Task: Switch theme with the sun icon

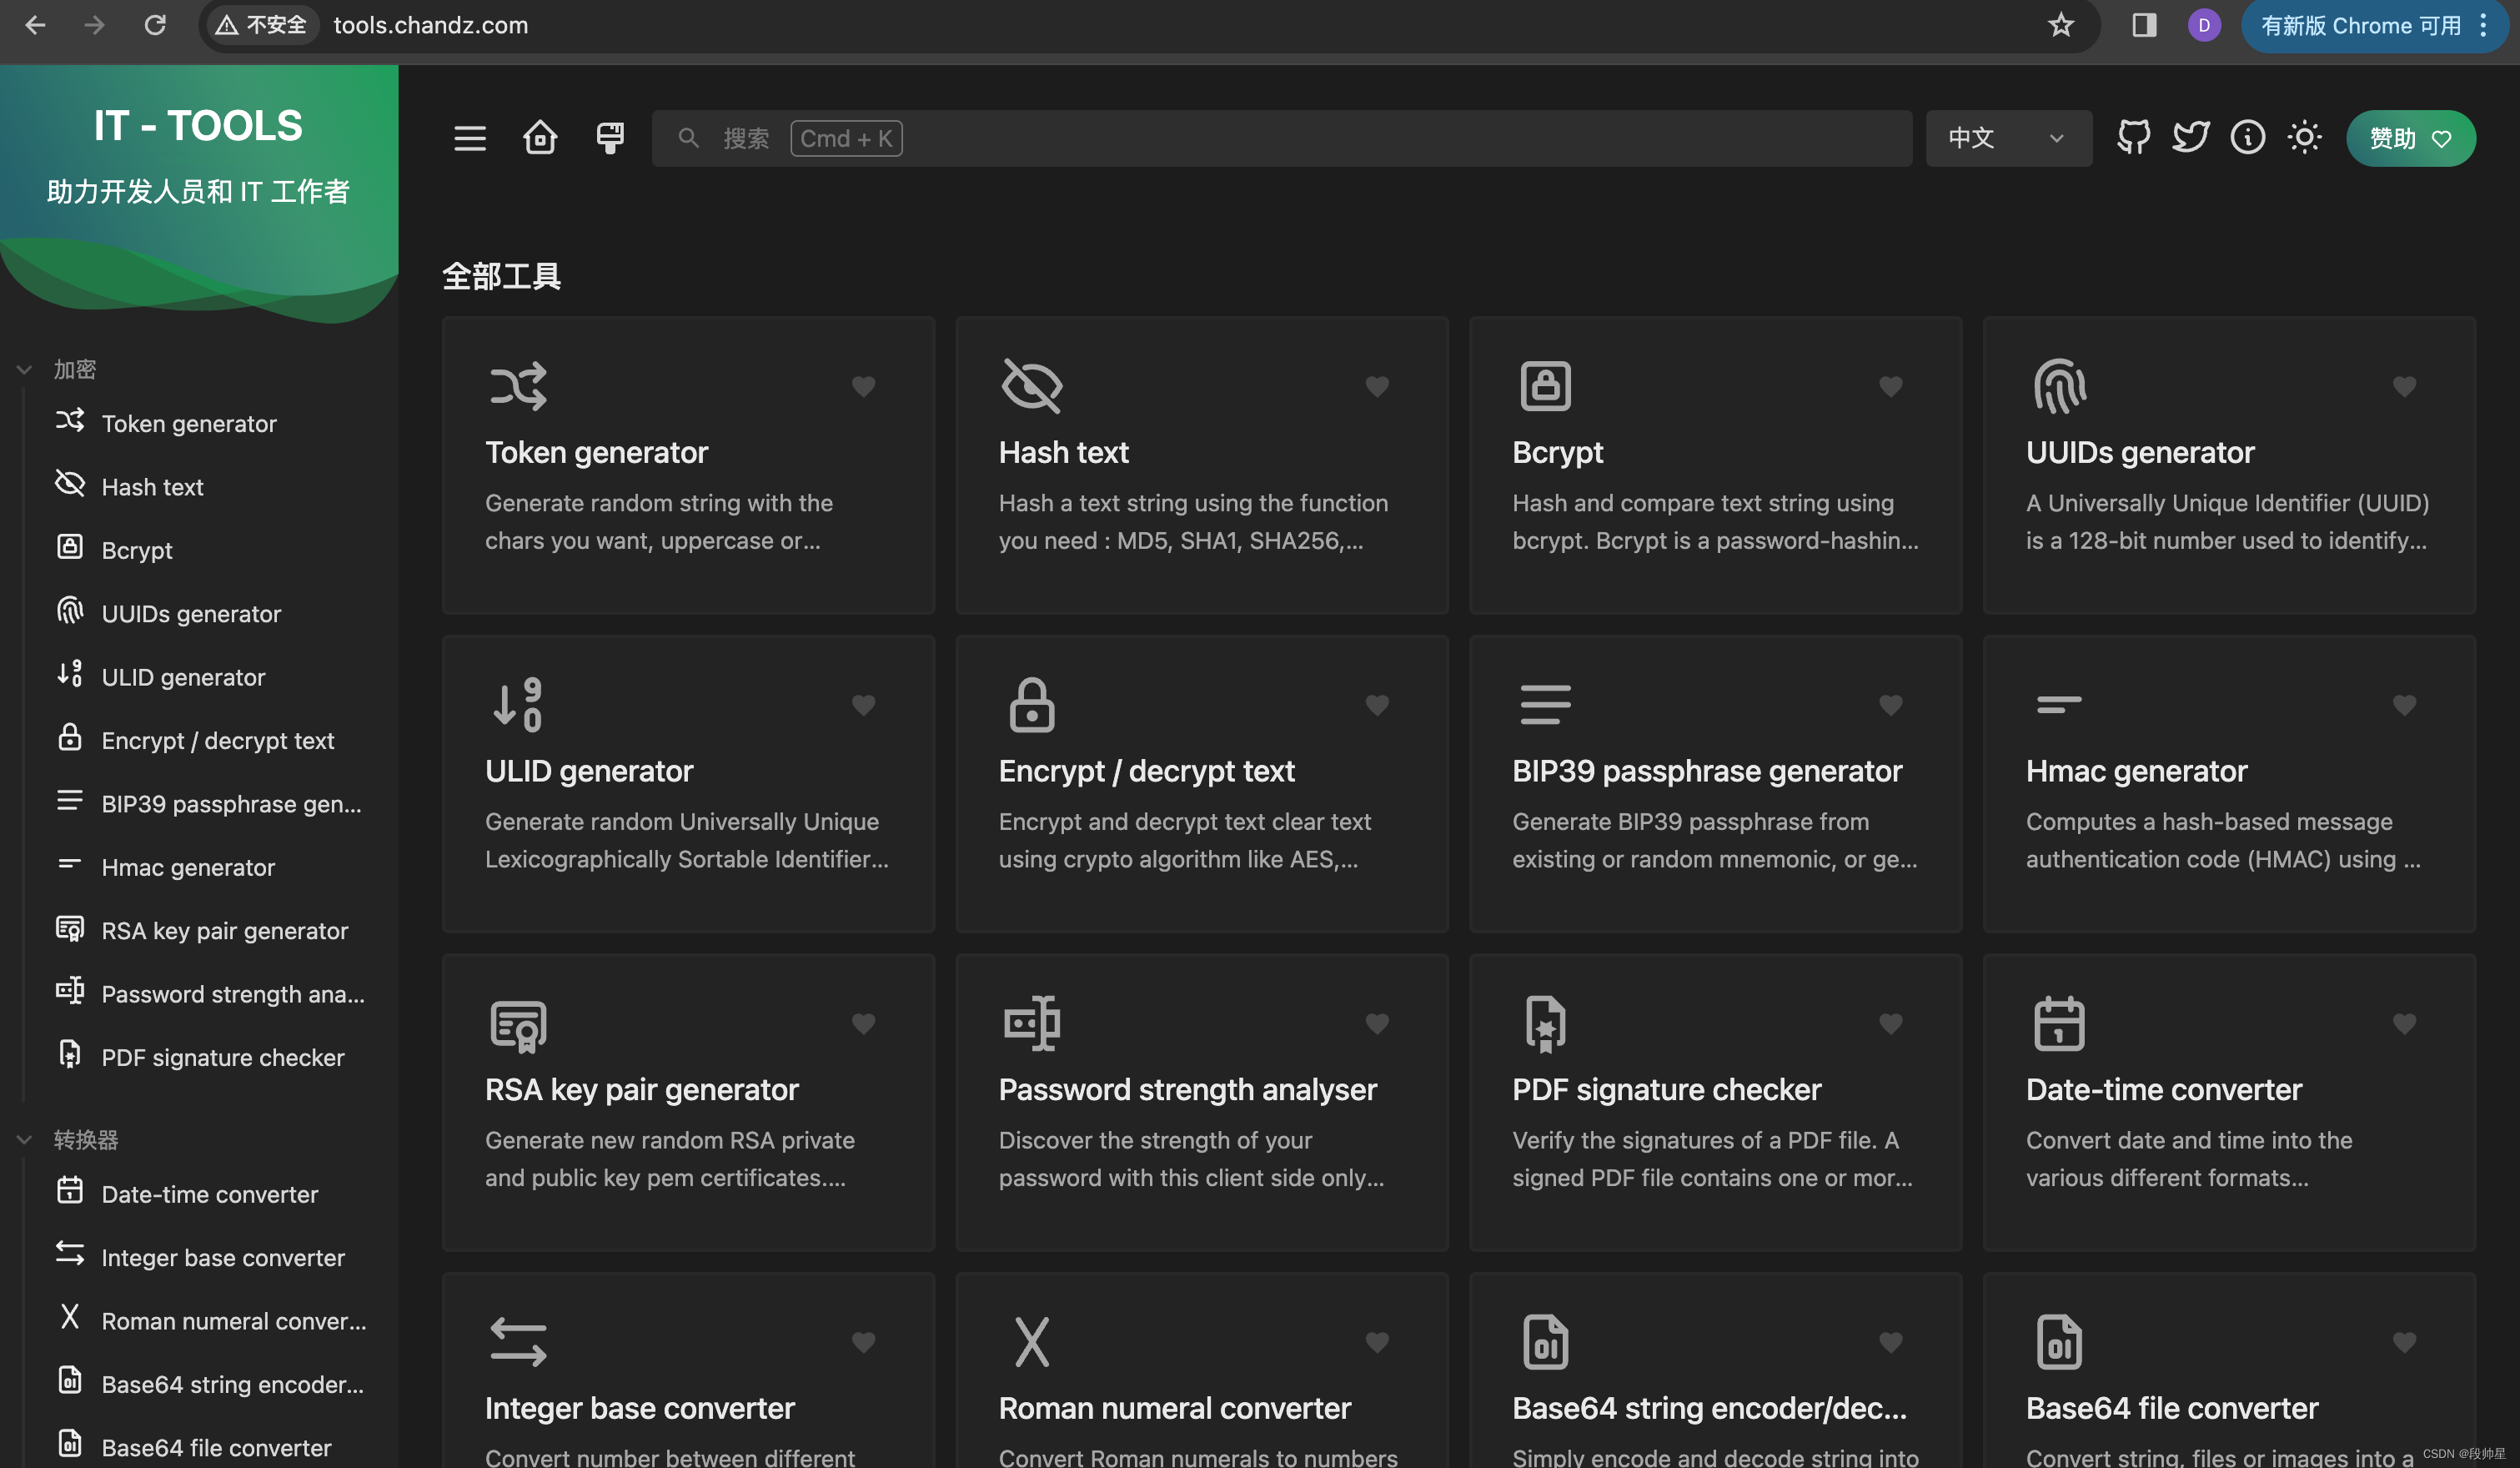Action: click(2305, 137)
